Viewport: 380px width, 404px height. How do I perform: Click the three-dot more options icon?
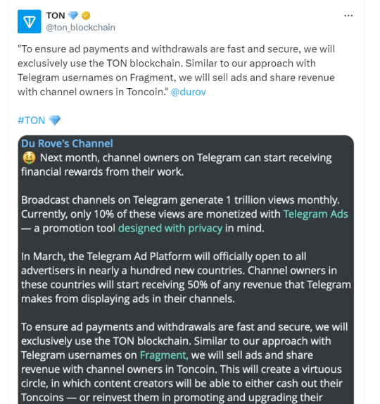click(x=348, y=16)
